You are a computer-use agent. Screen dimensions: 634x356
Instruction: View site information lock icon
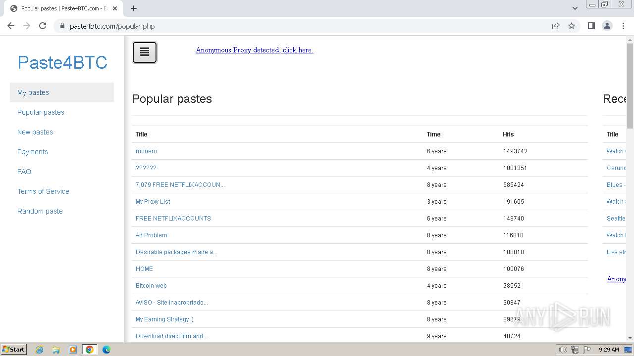(x=62, y=26)
